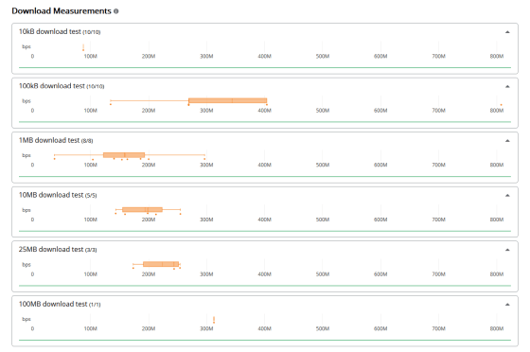Click the bps label in 10kB chart
530x352 pixels.
26,46
